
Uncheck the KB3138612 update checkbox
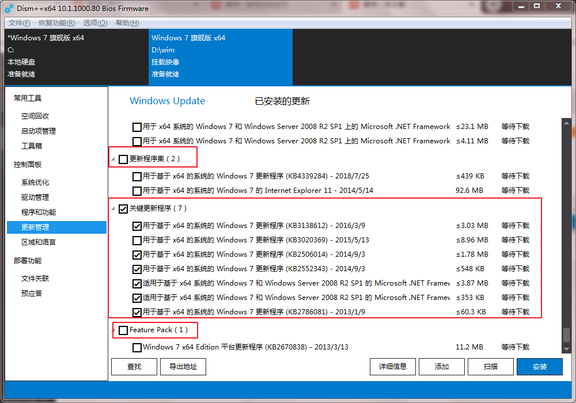(x=137, y=226)
